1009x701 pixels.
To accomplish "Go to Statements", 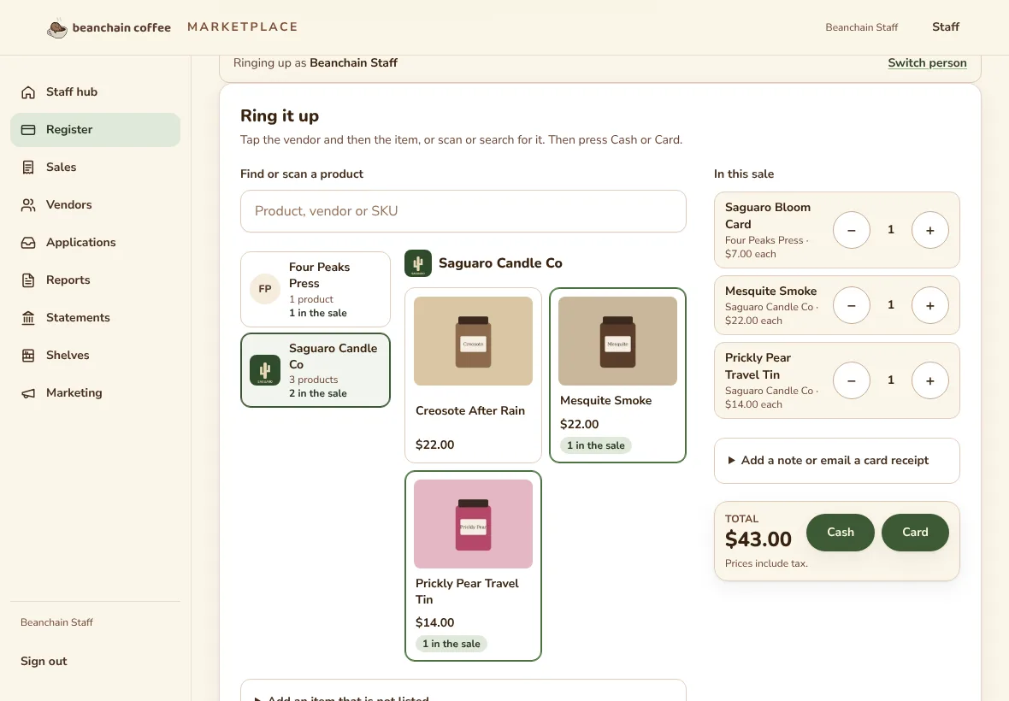I will pyautogui.click(x=95, y=318).
